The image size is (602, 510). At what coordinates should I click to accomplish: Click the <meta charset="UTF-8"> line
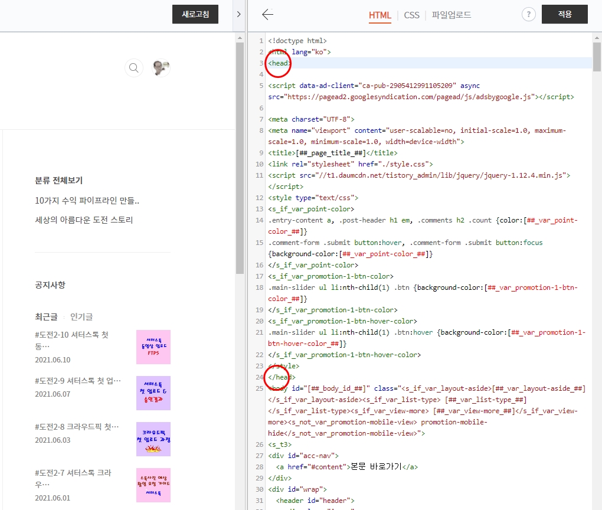(311, 119)
